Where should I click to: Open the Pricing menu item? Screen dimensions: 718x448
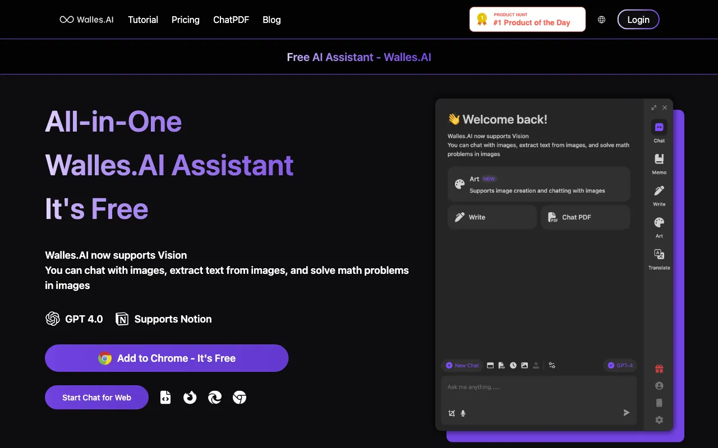186,20
